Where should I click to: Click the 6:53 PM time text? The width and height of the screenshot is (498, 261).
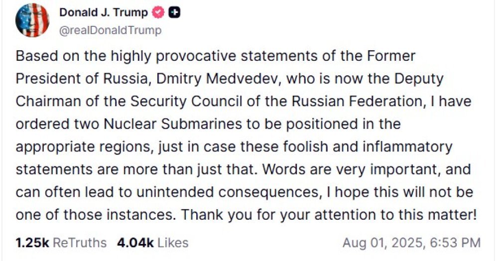pyautogui.click(x=455, y=243)
